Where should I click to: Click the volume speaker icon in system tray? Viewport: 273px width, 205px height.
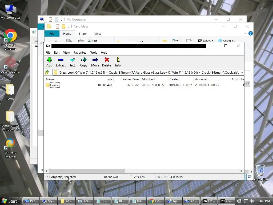252,201
